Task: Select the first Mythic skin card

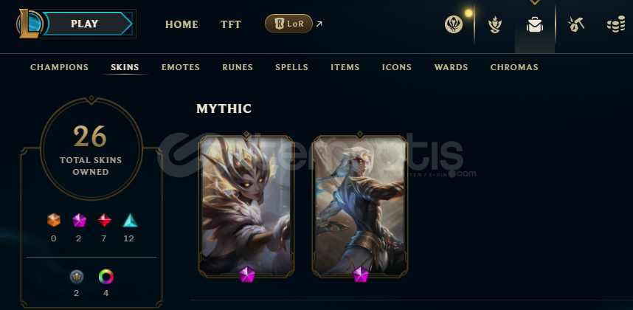Action: [x=246, y=206]
